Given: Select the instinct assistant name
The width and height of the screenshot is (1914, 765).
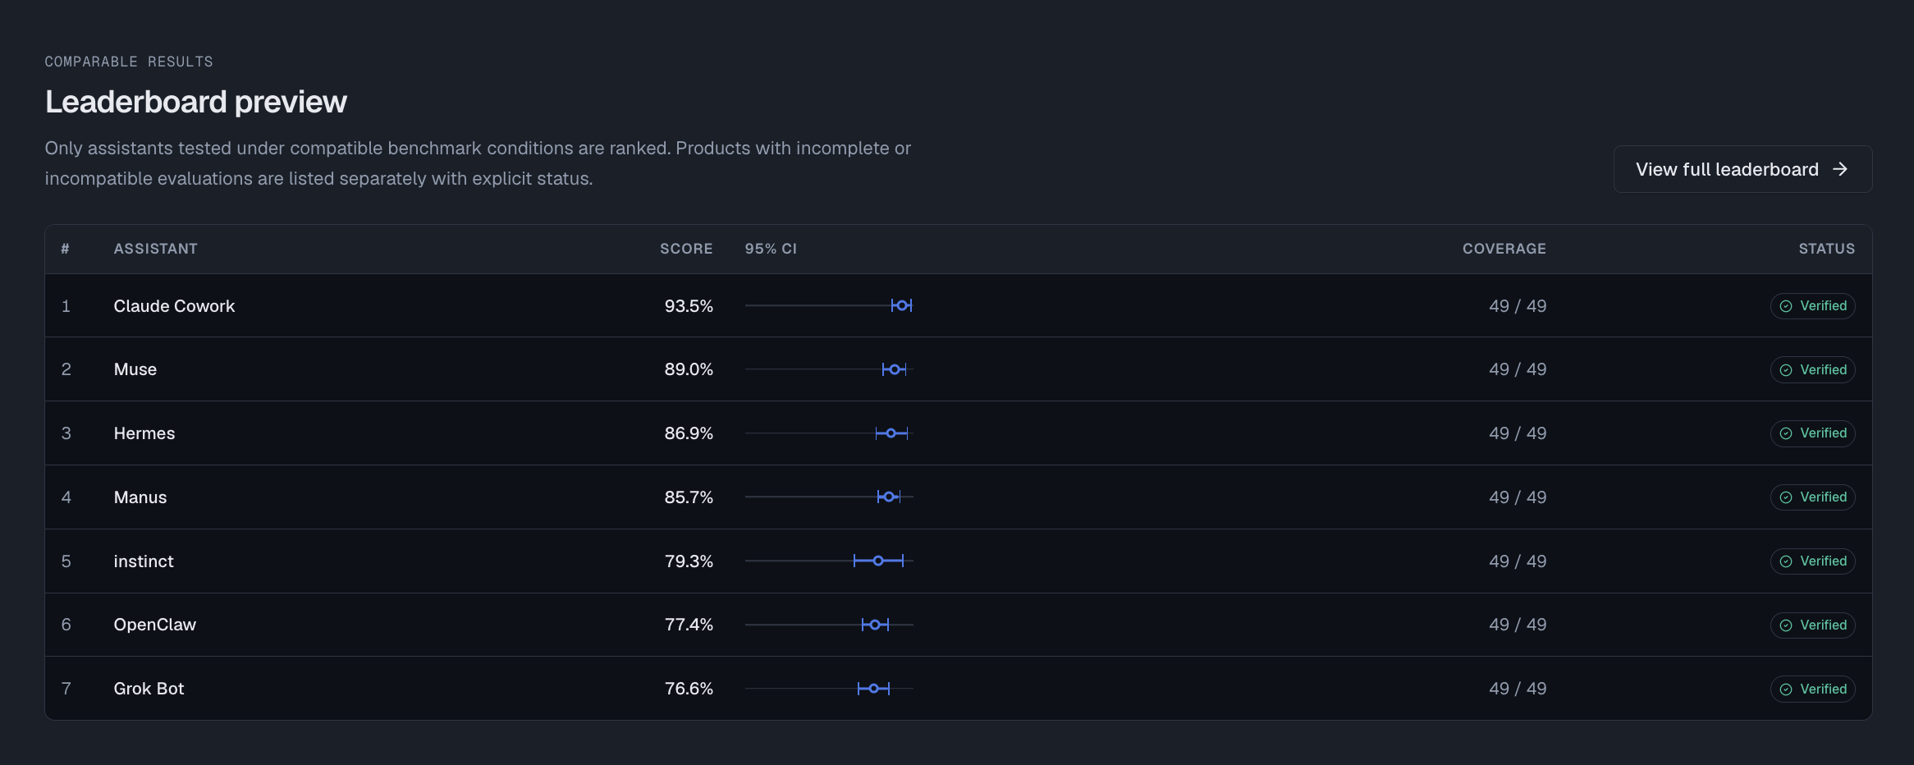Looking at the screenshot, I should 144,561.
